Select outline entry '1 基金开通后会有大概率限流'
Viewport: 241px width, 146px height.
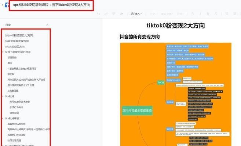(x=22, y=69)
